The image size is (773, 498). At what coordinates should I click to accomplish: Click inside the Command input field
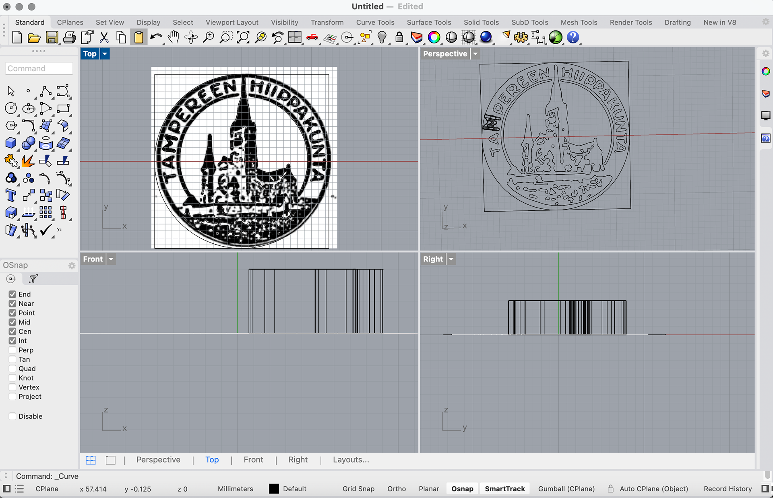(x=39, y=68)
